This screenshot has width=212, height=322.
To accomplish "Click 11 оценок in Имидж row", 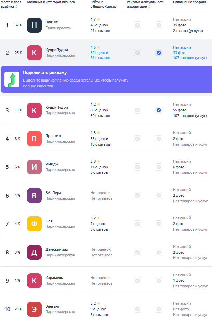I will 99,167.
